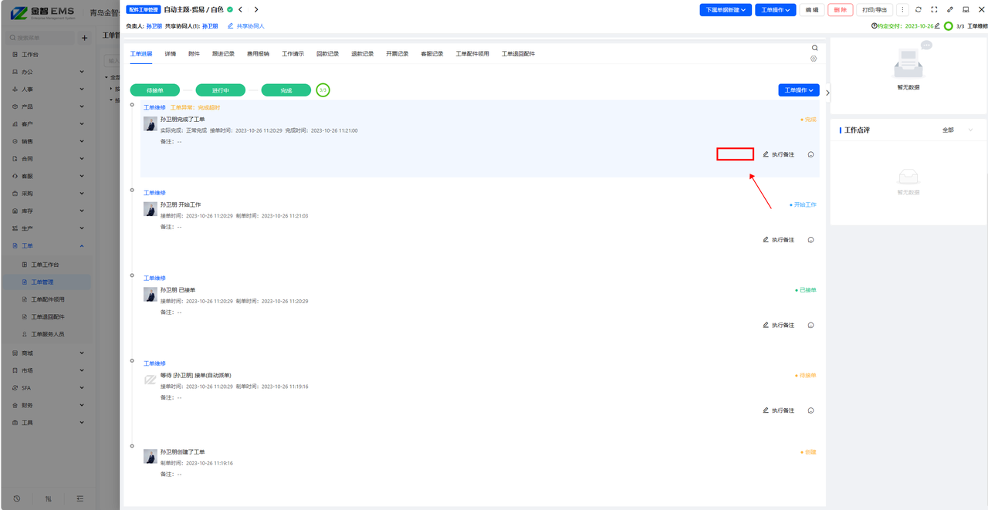
Task: Click the copy link icon in toolbar
Action: pyautogui.click(x=950, y=10)
